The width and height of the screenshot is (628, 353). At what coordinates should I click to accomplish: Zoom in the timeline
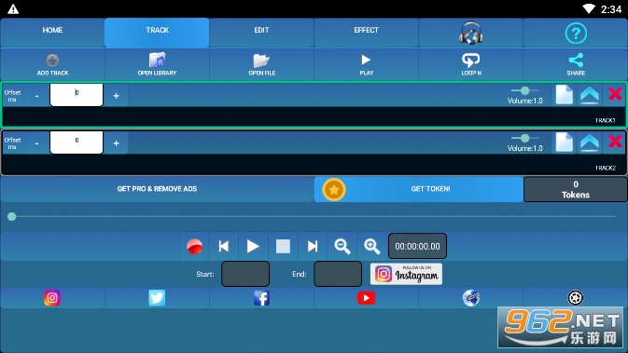click(371, 246)
